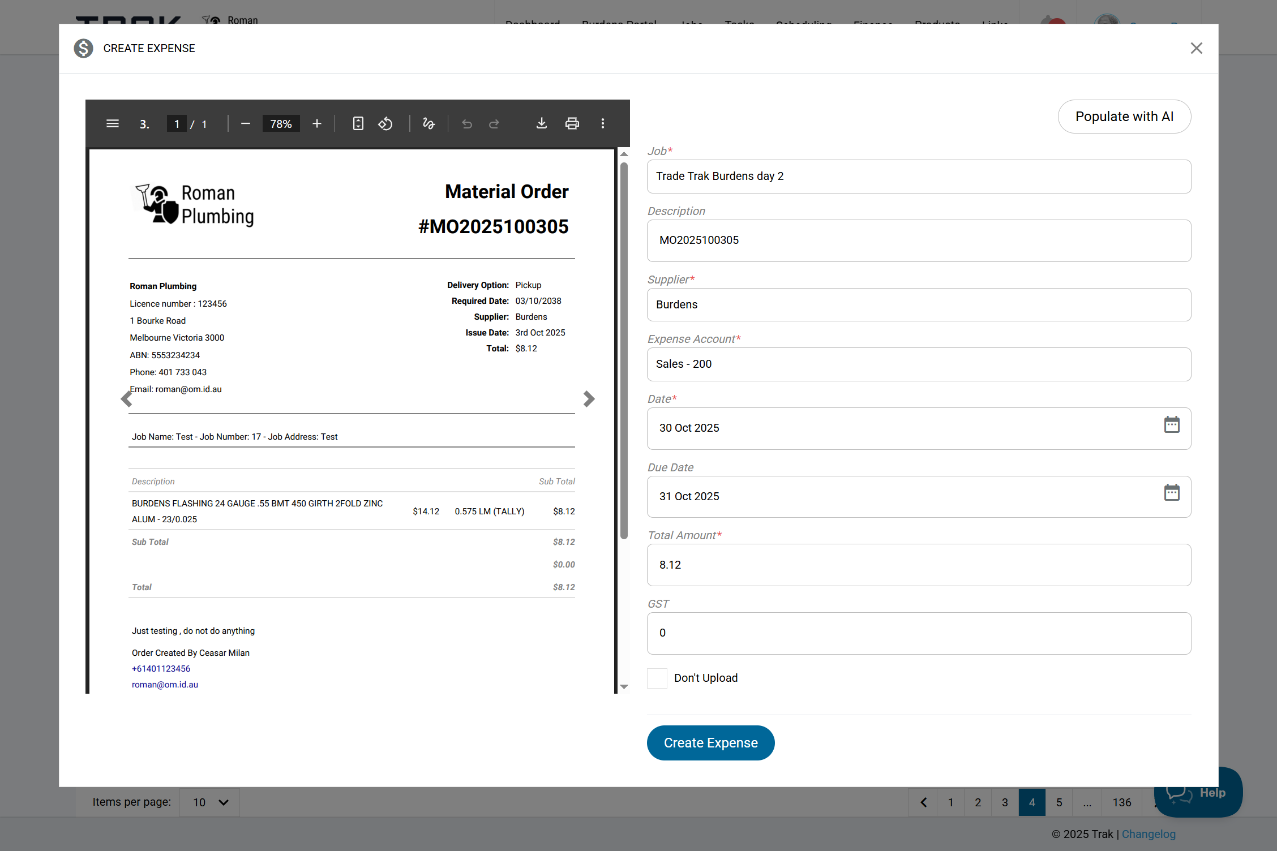Click the Populate with AI button

click(x=1124, y=117)
